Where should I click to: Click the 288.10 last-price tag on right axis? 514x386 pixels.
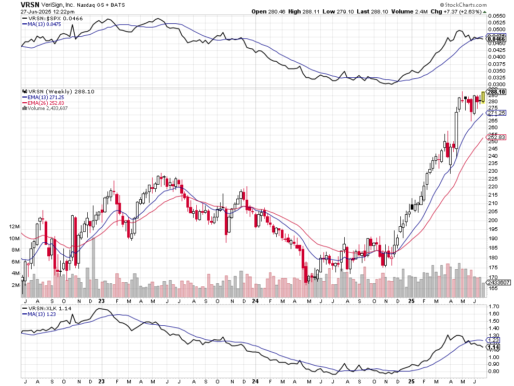click(496, 92)
